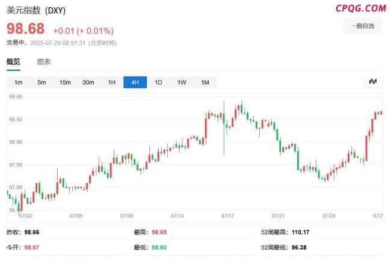This screenshot has height=258, width=391.
Task: Select the 5m timeframe
Action: coord(42,82)
